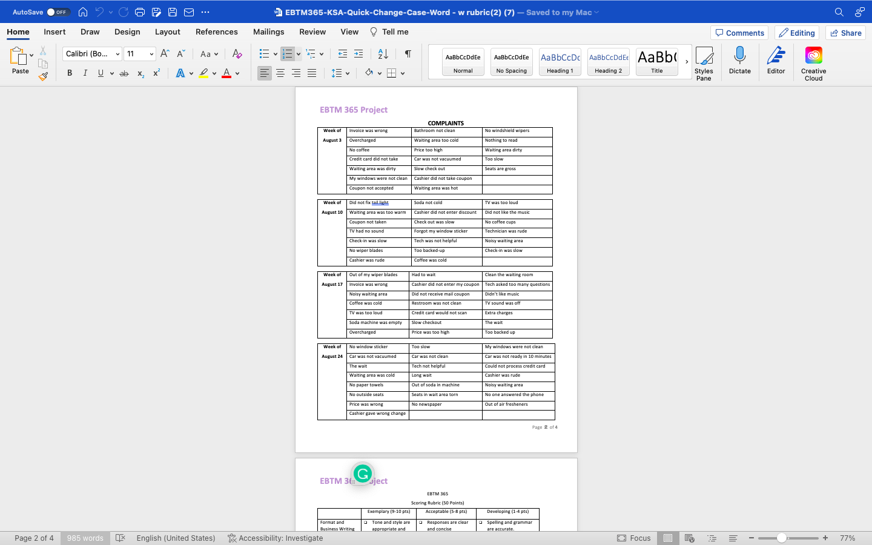Click the Share button
The width and height of the screenshot is (872, 545).
point(845,33)
